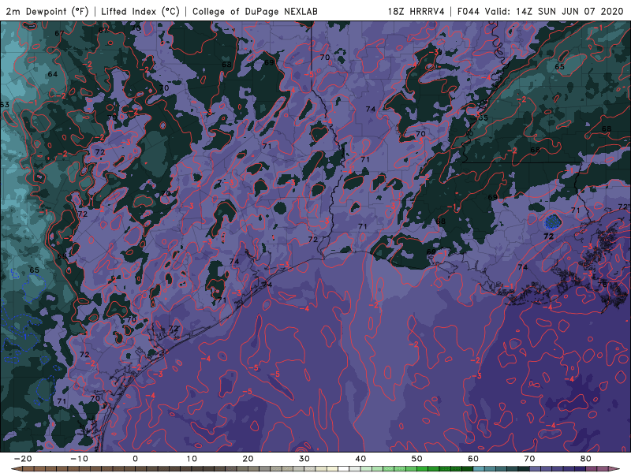Click the blue hatched spot above the bold '72'
Screen dimensions: 631x473
(553, 222)
